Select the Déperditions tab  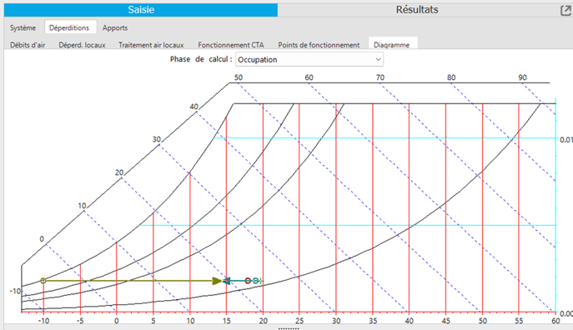click(69, 27)
